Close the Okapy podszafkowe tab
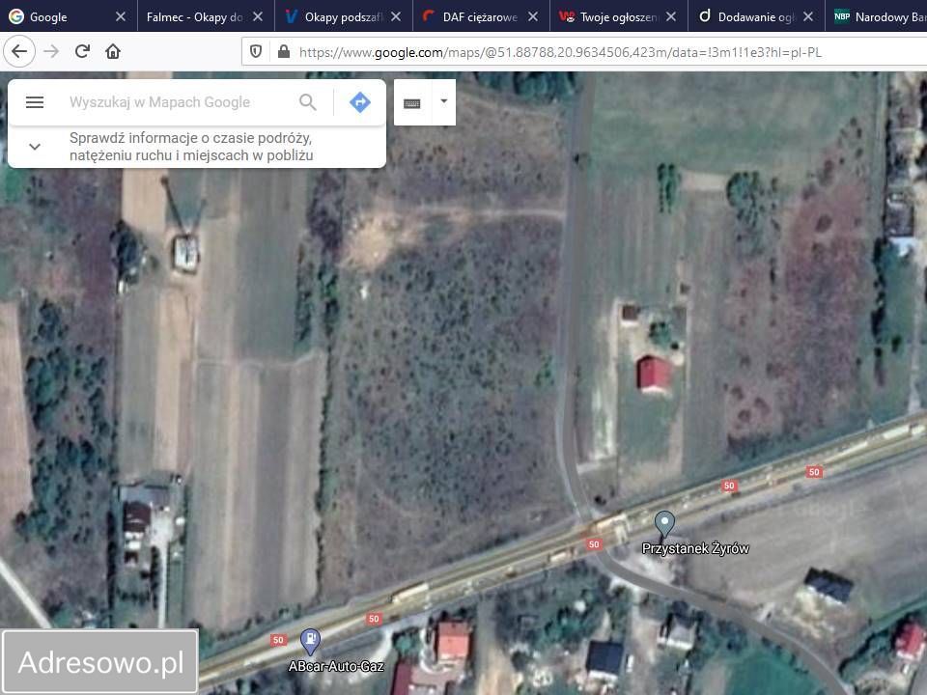This screenshot has height=695, width=927. [396, 16]
